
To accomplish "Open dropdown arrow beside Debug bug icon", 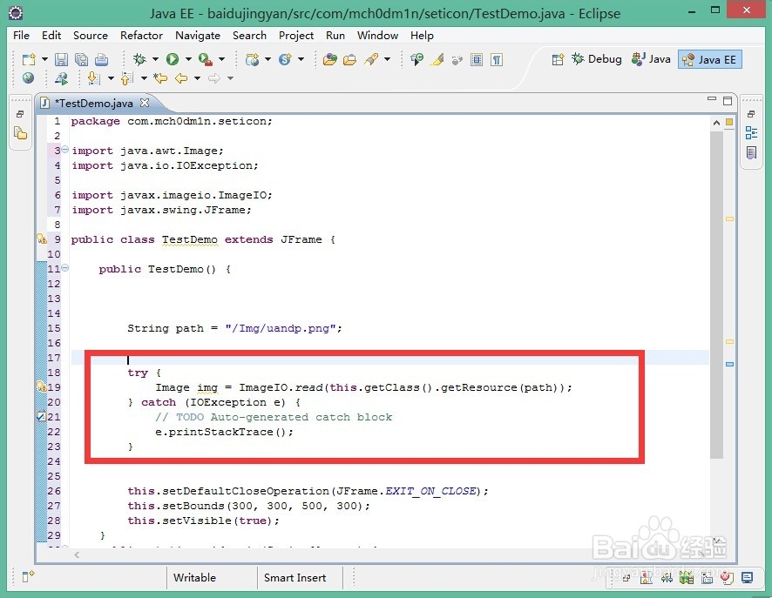I will click(x=155, y=59).
